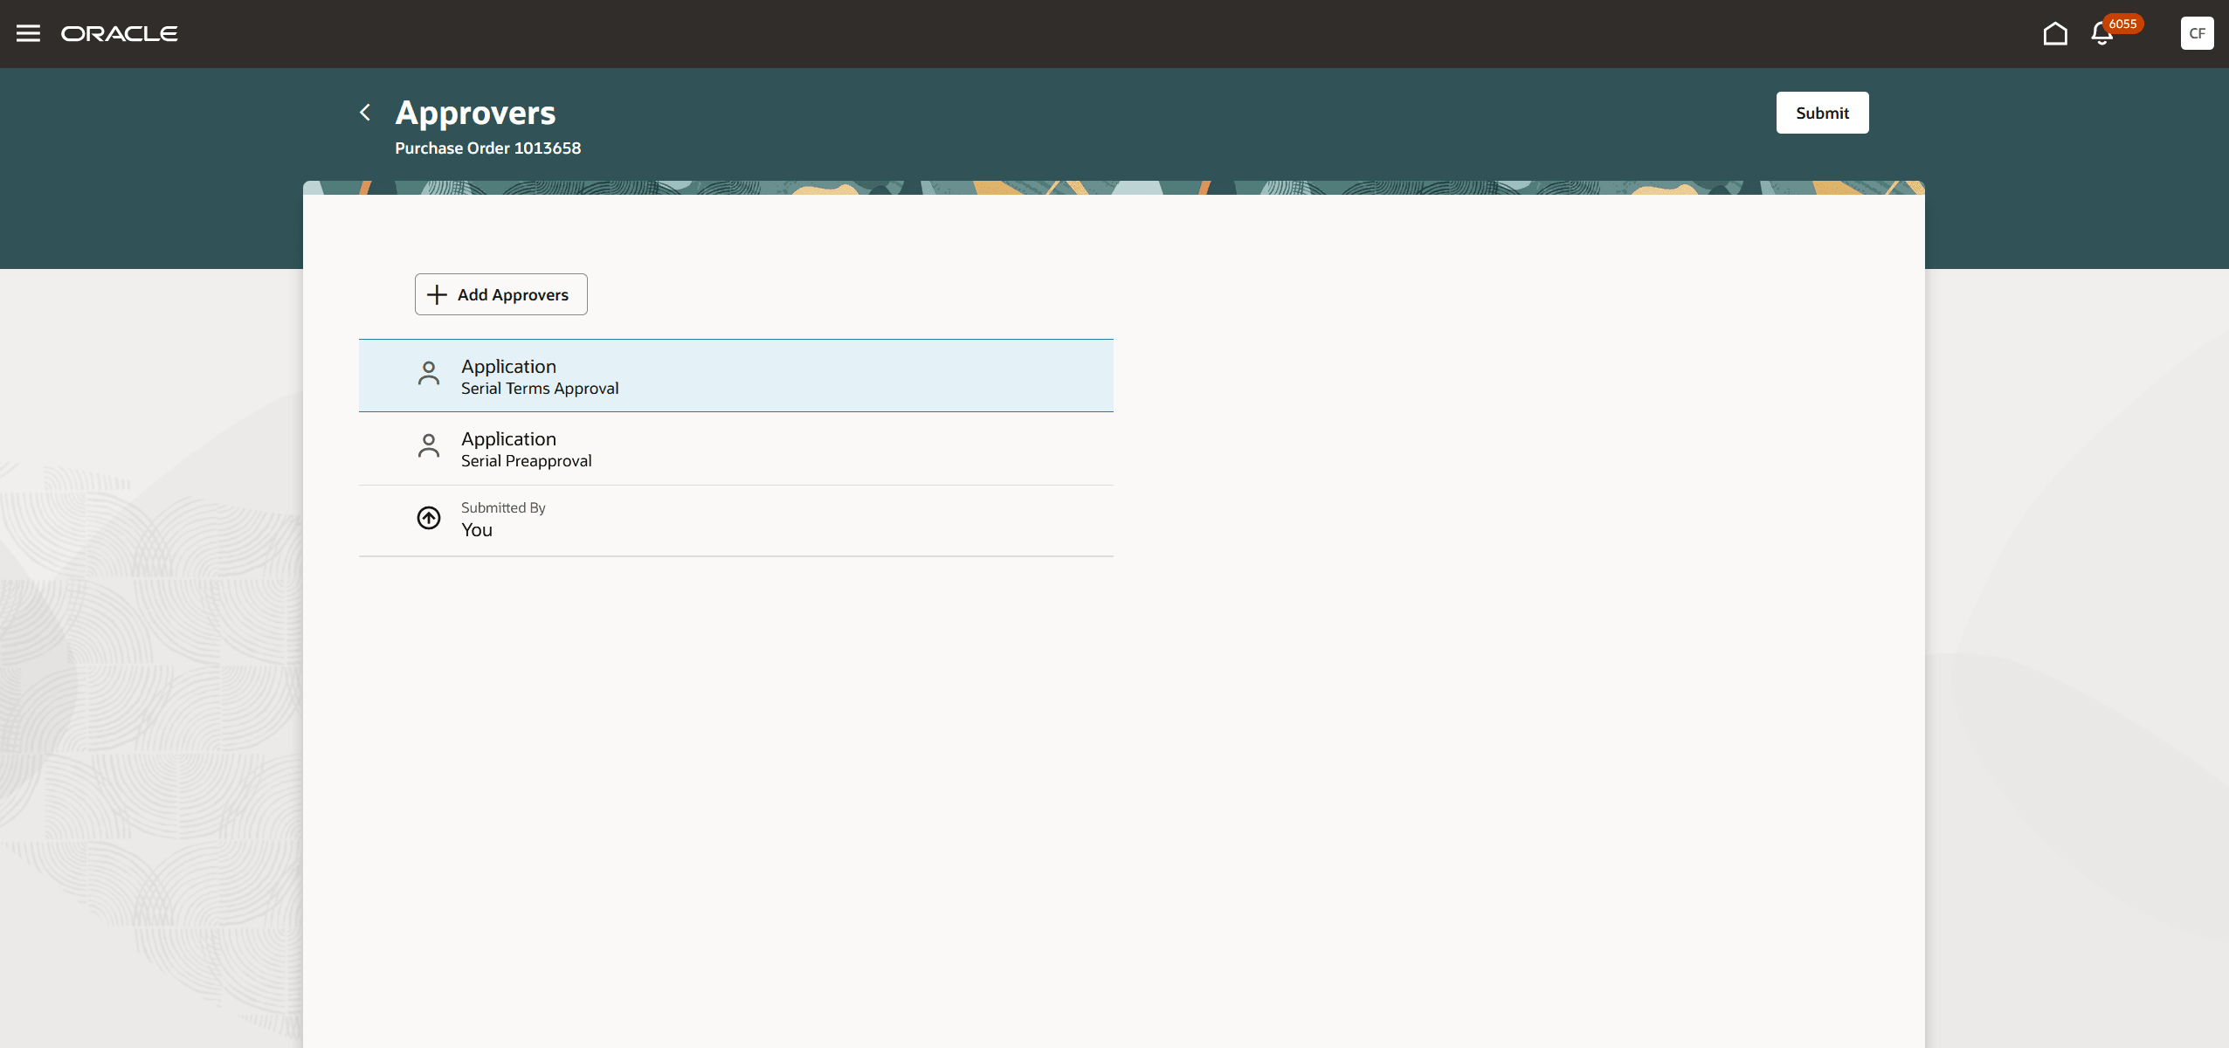Go back using the left chevron
2229x1048 pixels.
365,113
